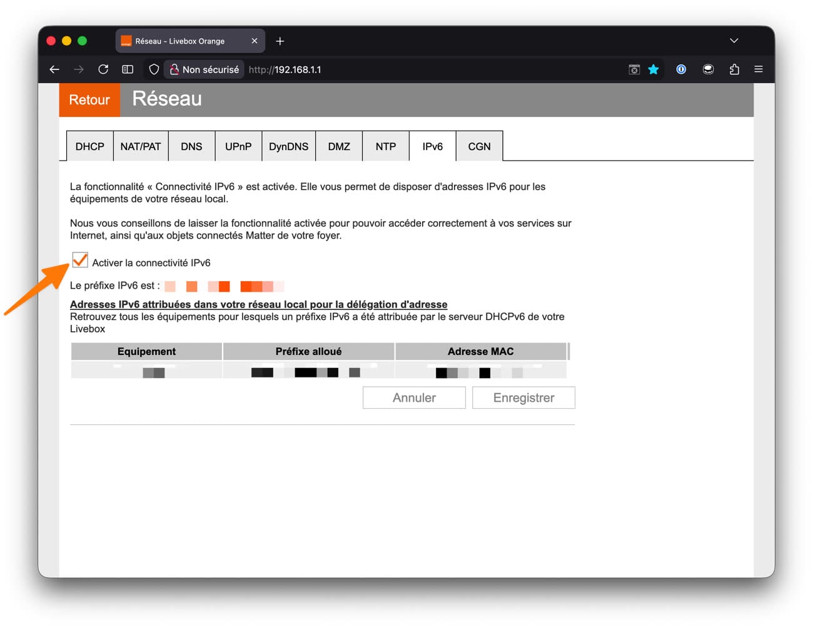
Task: Click the orange Retour button
Action: click(x=89, y=100)
